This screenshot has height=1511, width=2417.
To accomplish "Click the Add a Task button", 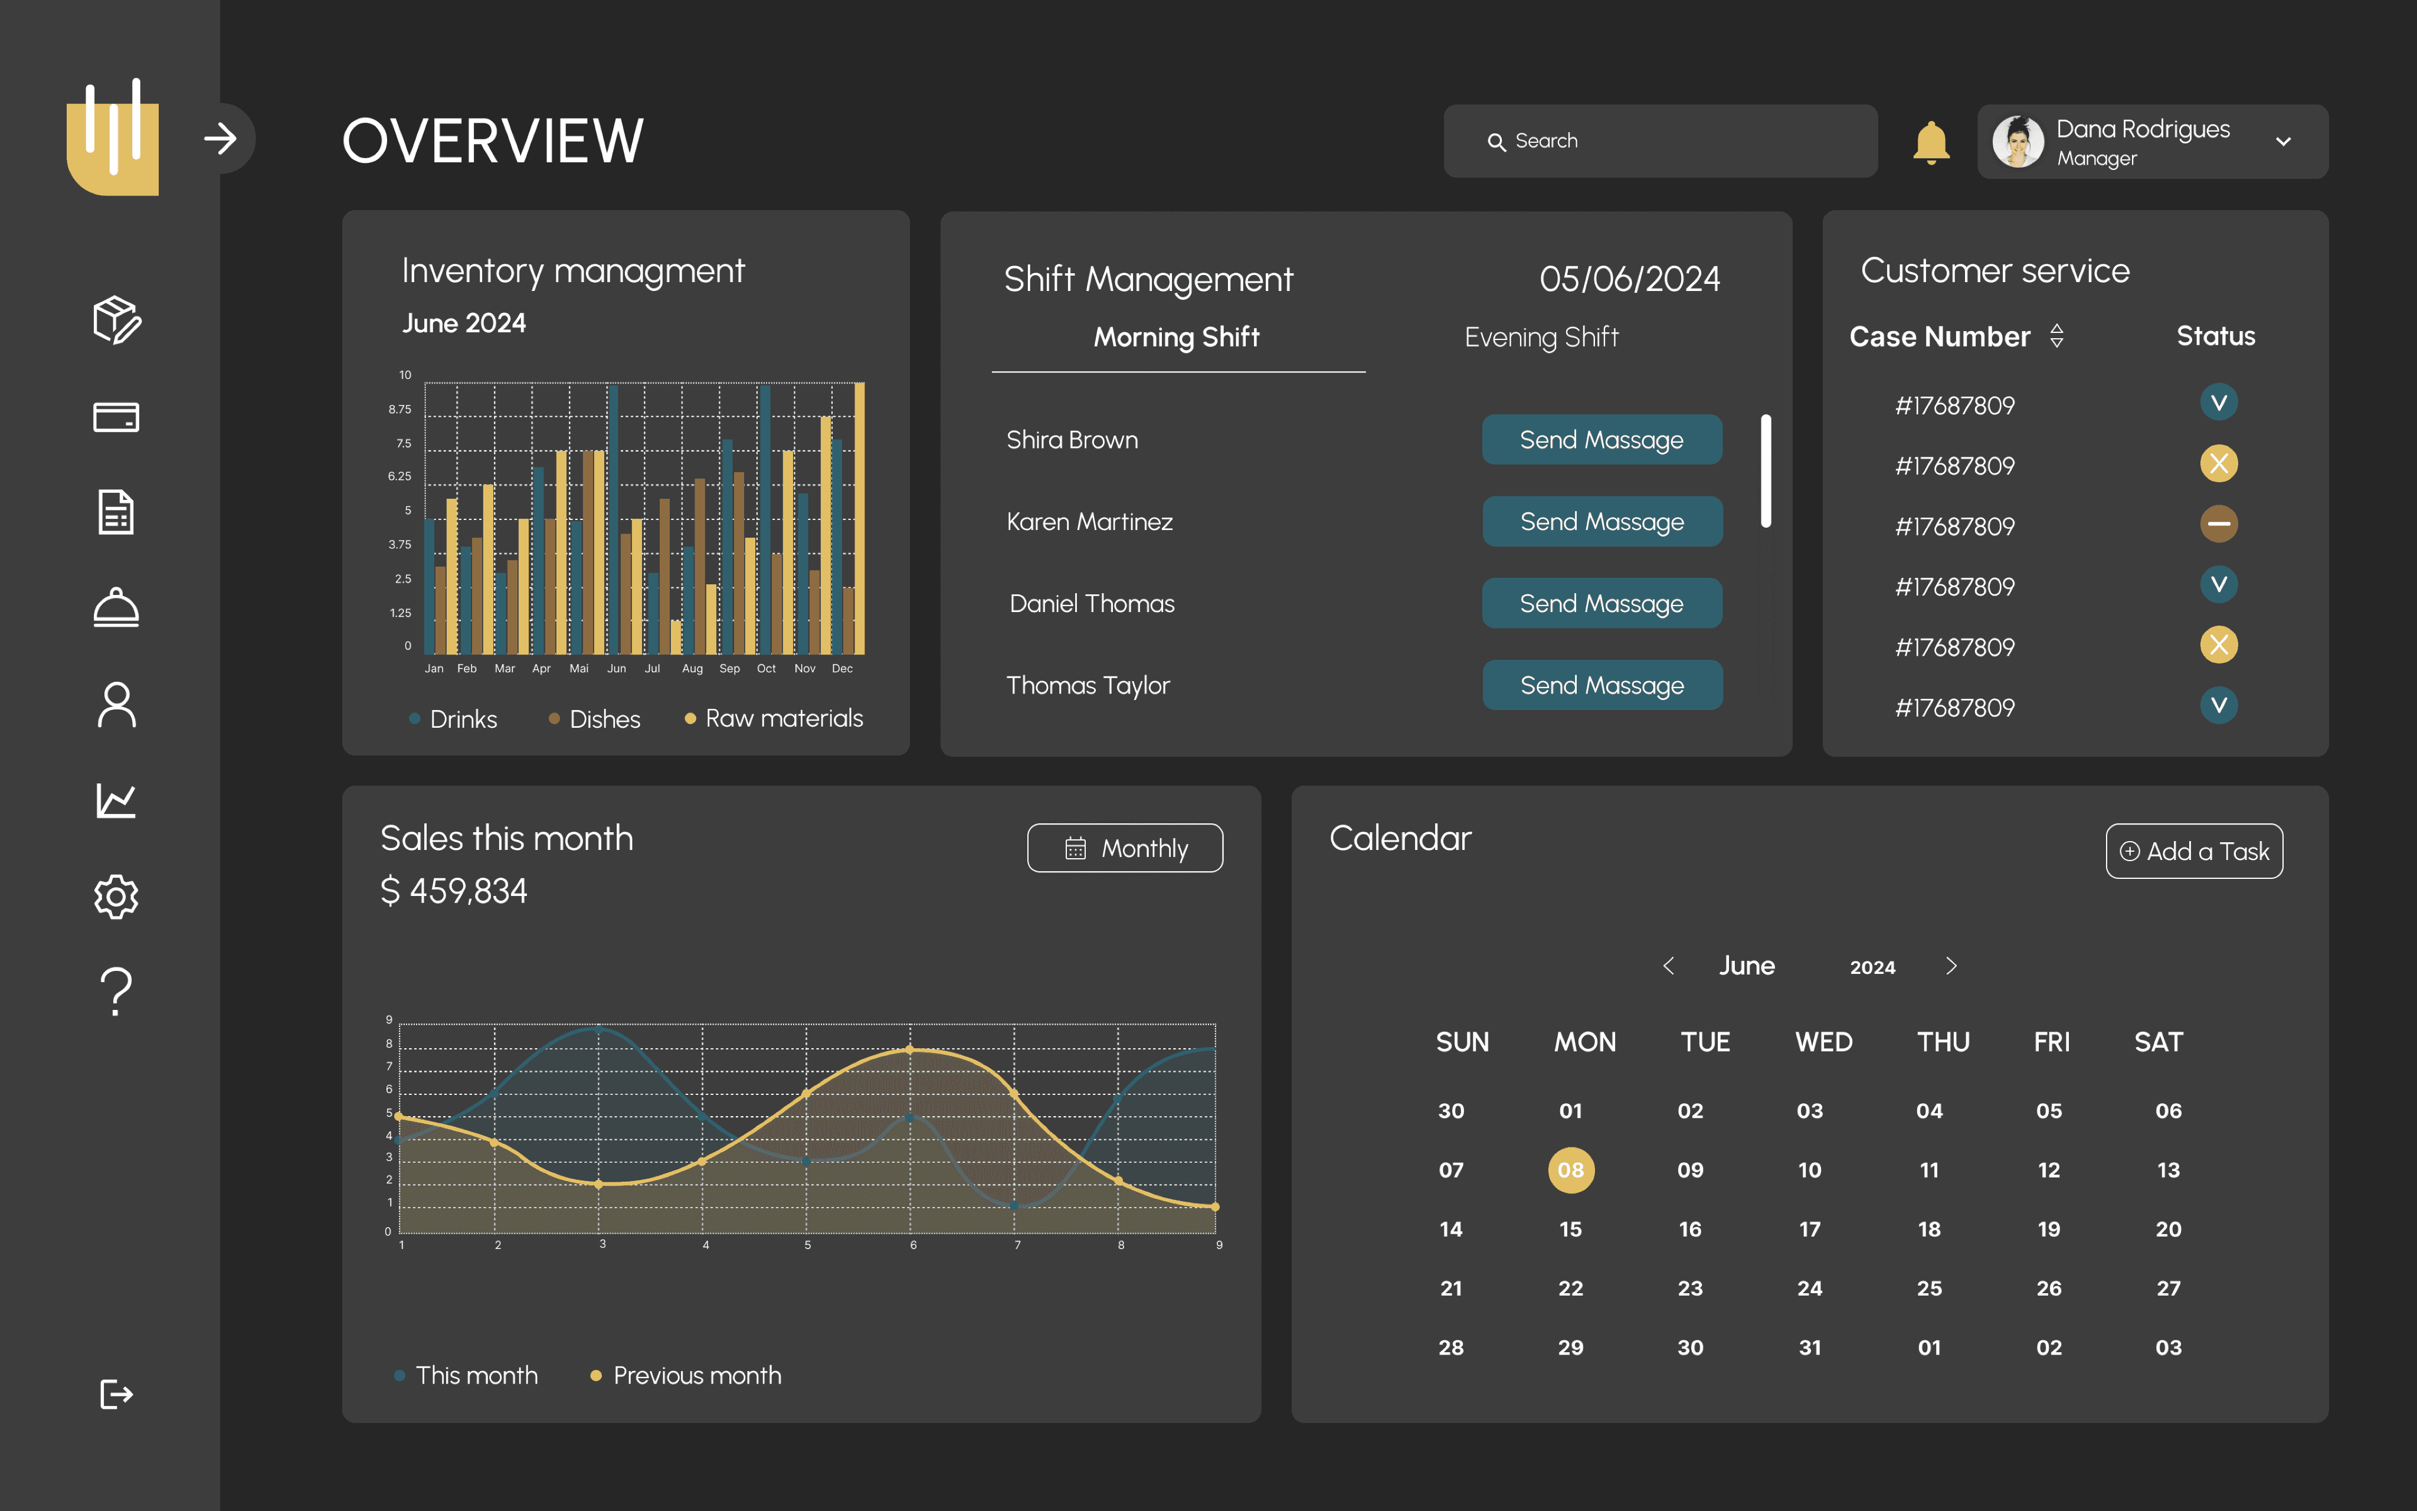I will (2195, 852).
